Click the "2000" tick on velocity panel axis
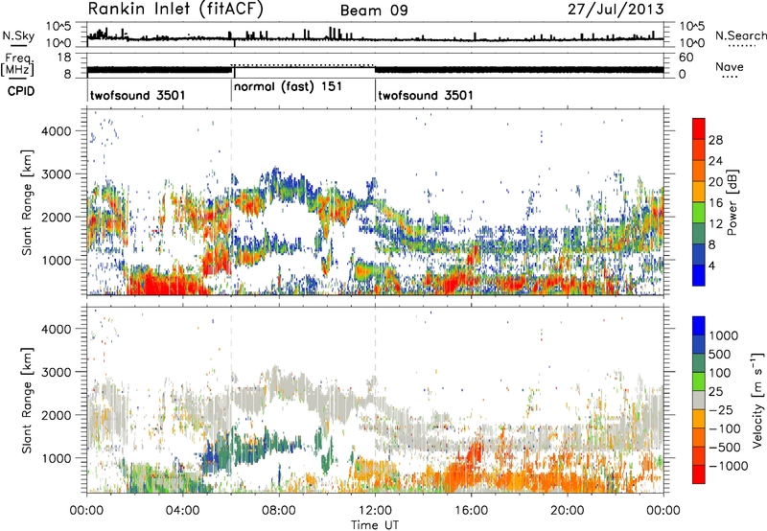Viewport: 767px width, 531px height. (x=58, y=415)
